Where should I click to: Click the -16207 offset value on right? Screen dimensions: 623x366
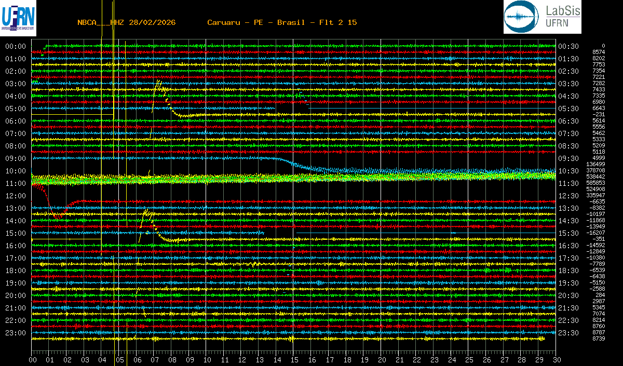coord(595,233)
